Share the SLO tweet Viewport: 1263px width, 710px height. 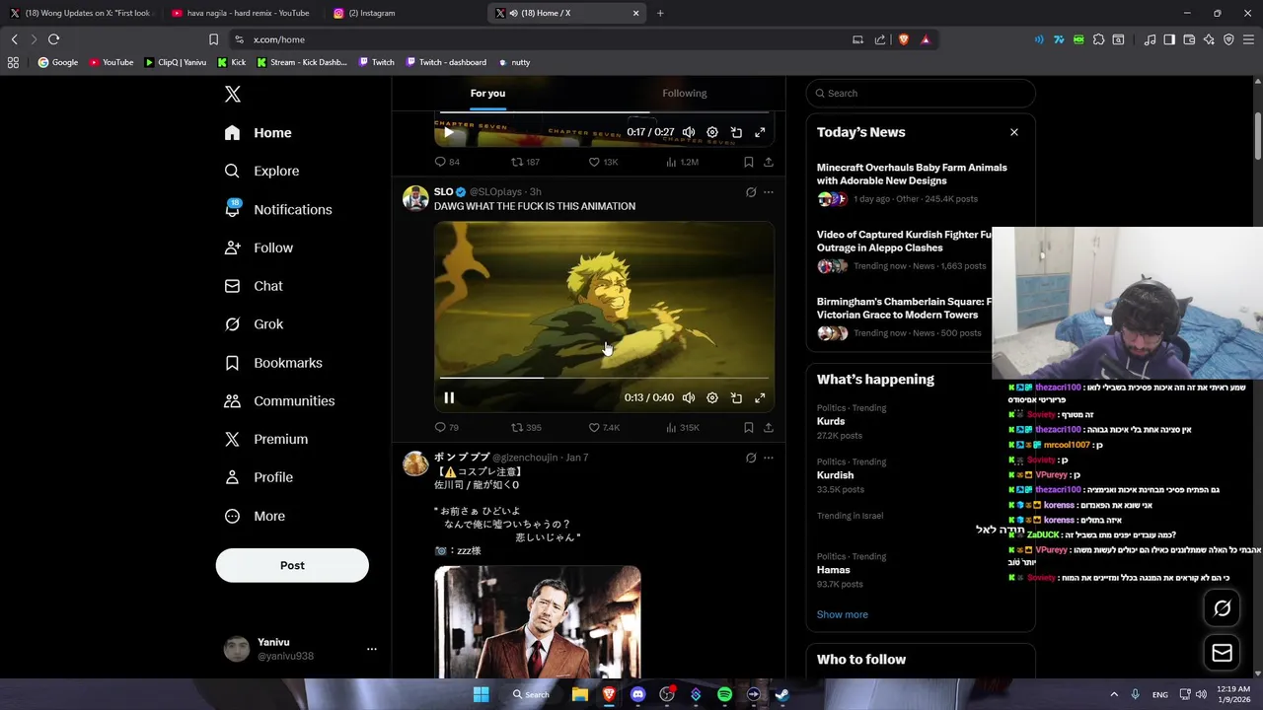(x=769, y=427)
